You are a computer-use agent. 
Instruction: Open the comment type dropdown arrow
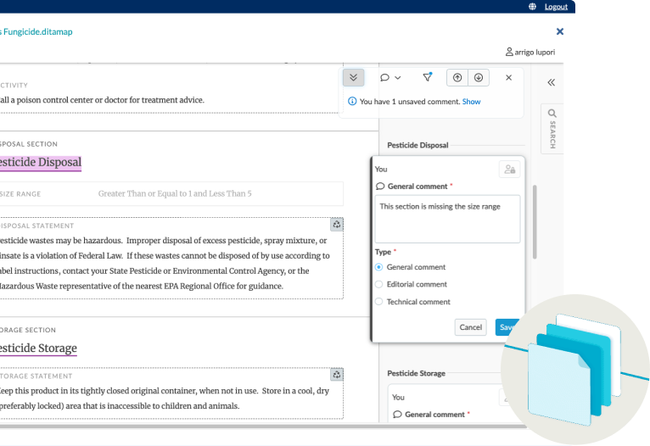tap(397, 78)
